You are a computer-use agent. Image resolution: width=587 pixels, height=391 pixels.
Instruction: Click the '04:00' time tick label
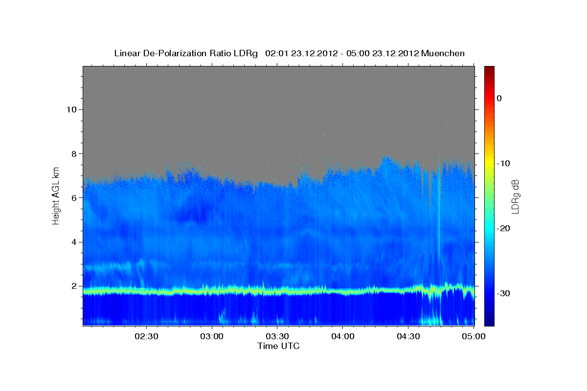tap(342, 336)
